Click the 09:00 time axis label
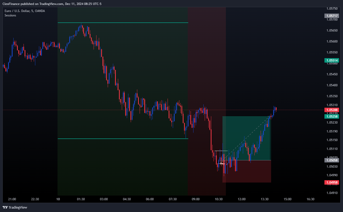343x212 pixels. pos(196,199)
